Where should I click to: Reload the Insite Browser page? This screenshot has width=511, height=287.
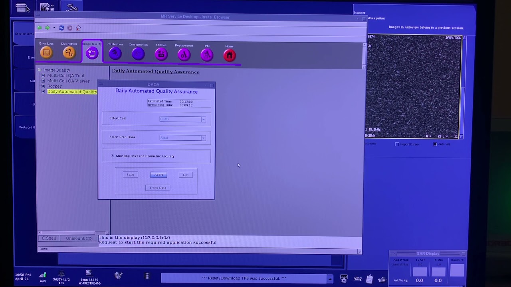(61, 28)
